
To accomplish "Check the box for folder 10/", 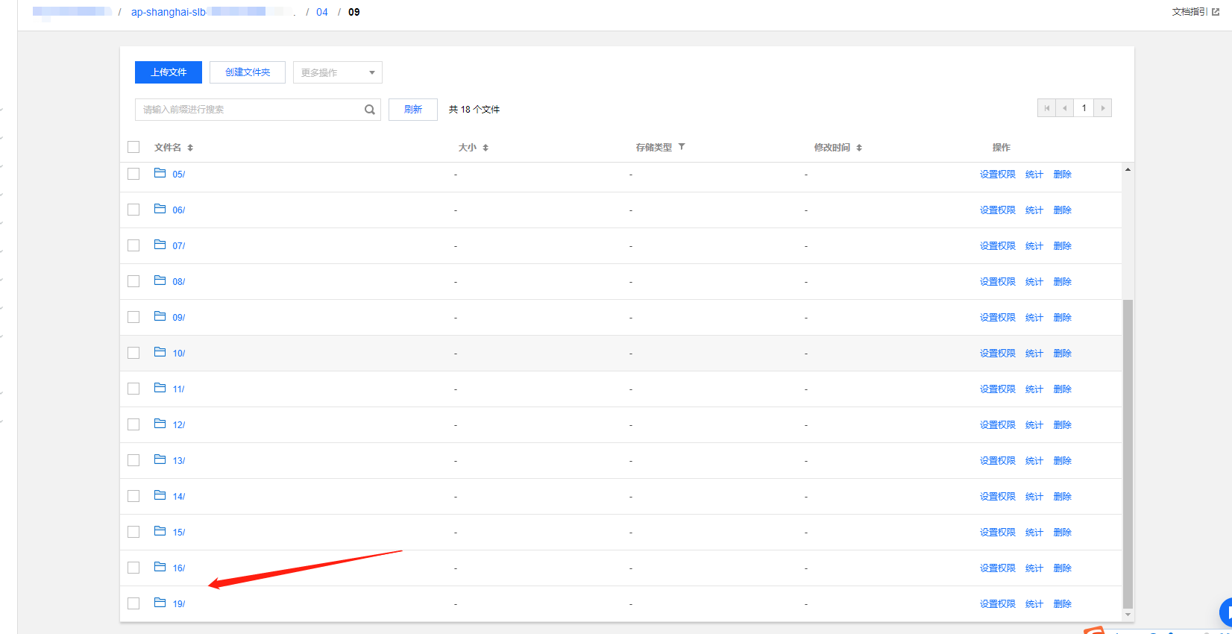I will [x=133, y=353].
